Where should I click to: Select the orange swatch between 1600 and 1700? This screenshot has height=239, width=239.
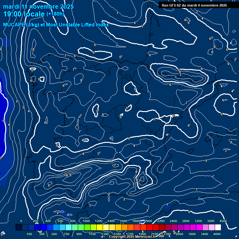(124, 227)
